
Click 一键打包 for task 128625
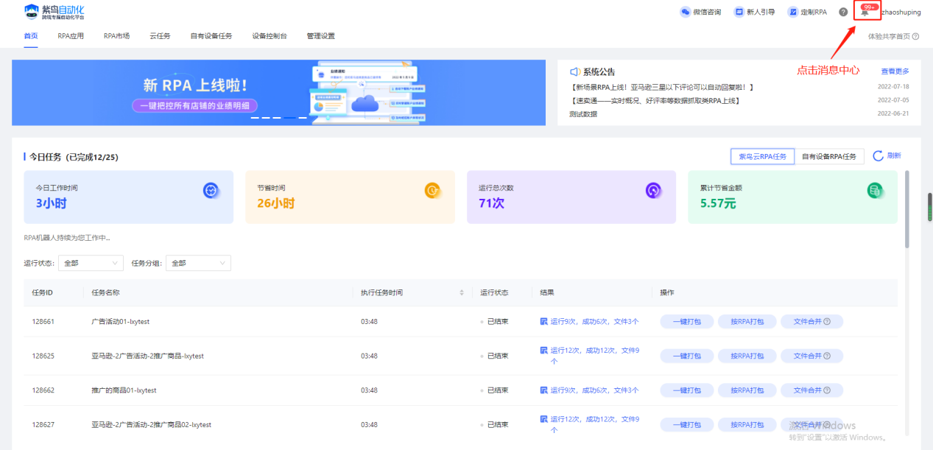(686, 356)
